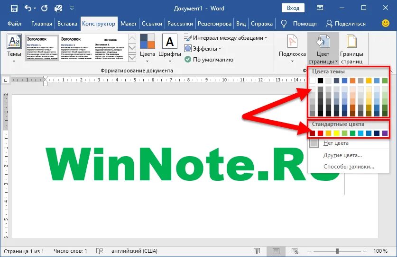Click the Поделиться share button
The width and height of the screenshot is (397, 257).
(x=346, y=24)
